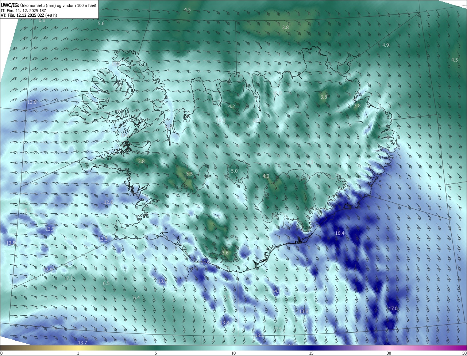Click the 14.6 value label

pyautogui.click(x=205, y=262)
